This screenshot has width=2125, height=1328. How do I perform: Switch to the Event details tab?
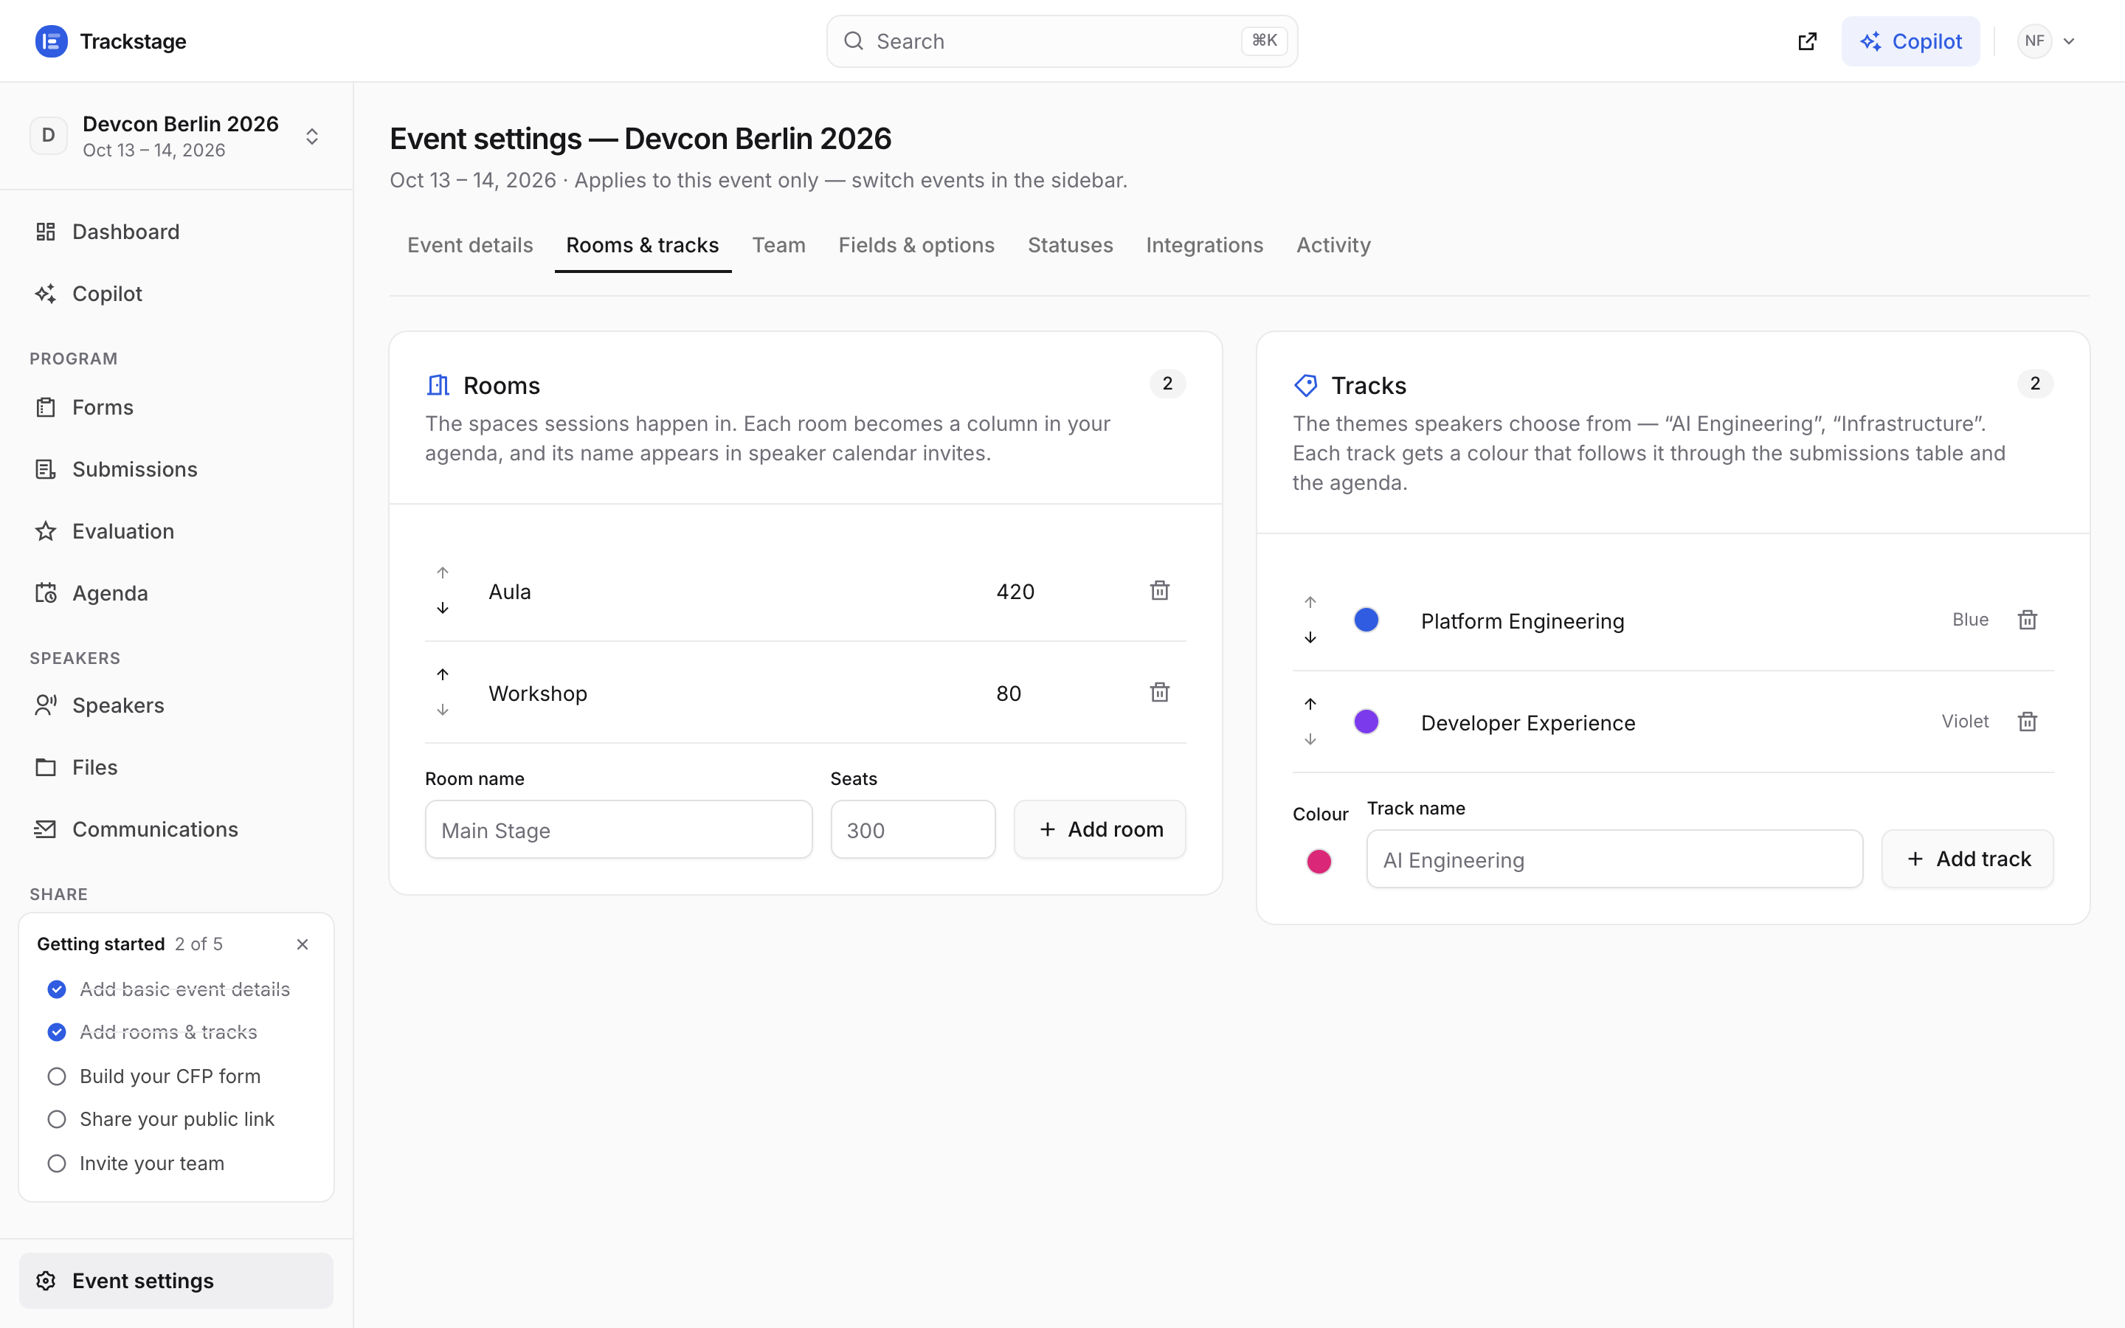pyautogui.click(x=470, y=245)
